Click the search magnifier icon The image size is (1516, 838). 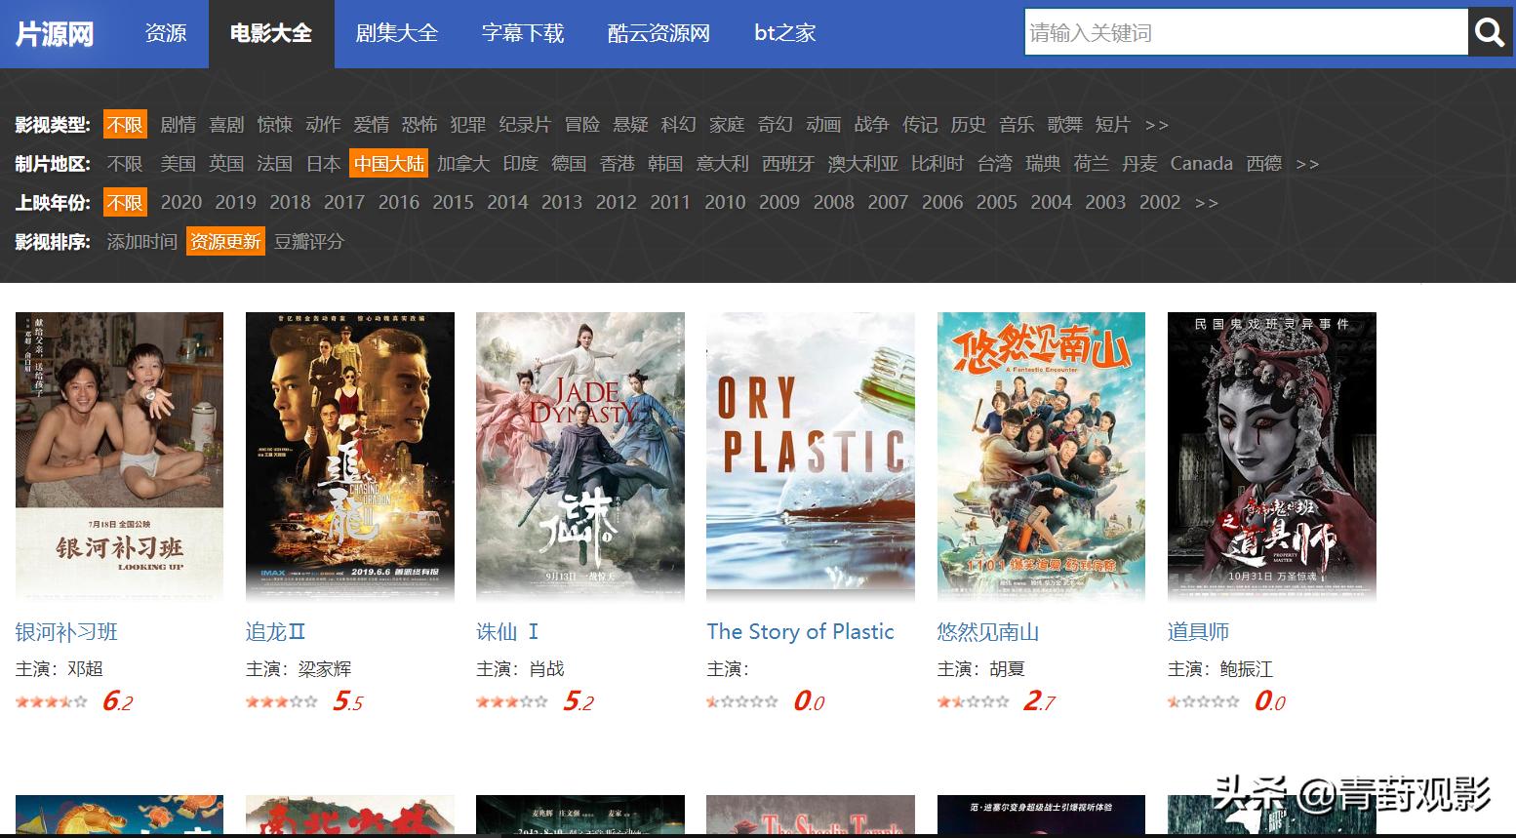(1490, 33)
